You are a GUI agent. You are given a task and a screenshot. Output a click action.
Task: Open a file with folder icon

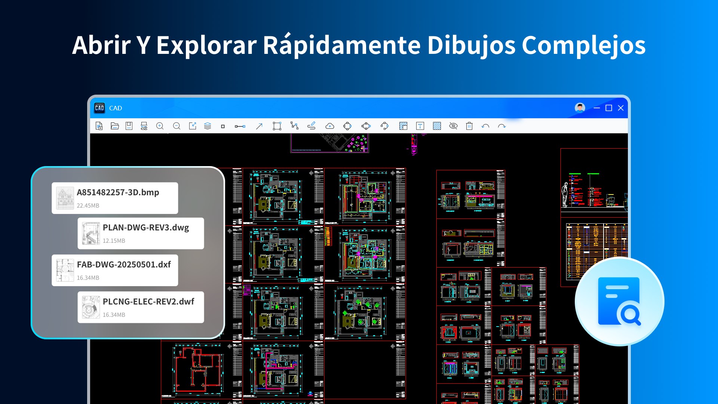(114, 126)
